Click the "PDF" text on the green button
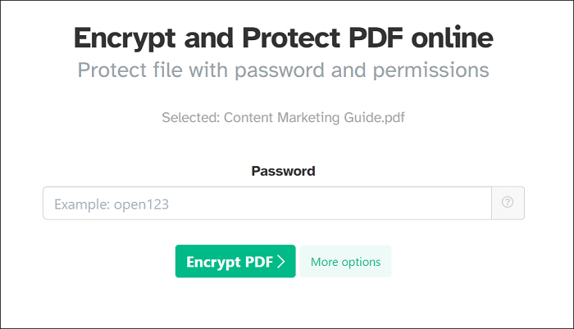574x329 pixels. point(258,262)
